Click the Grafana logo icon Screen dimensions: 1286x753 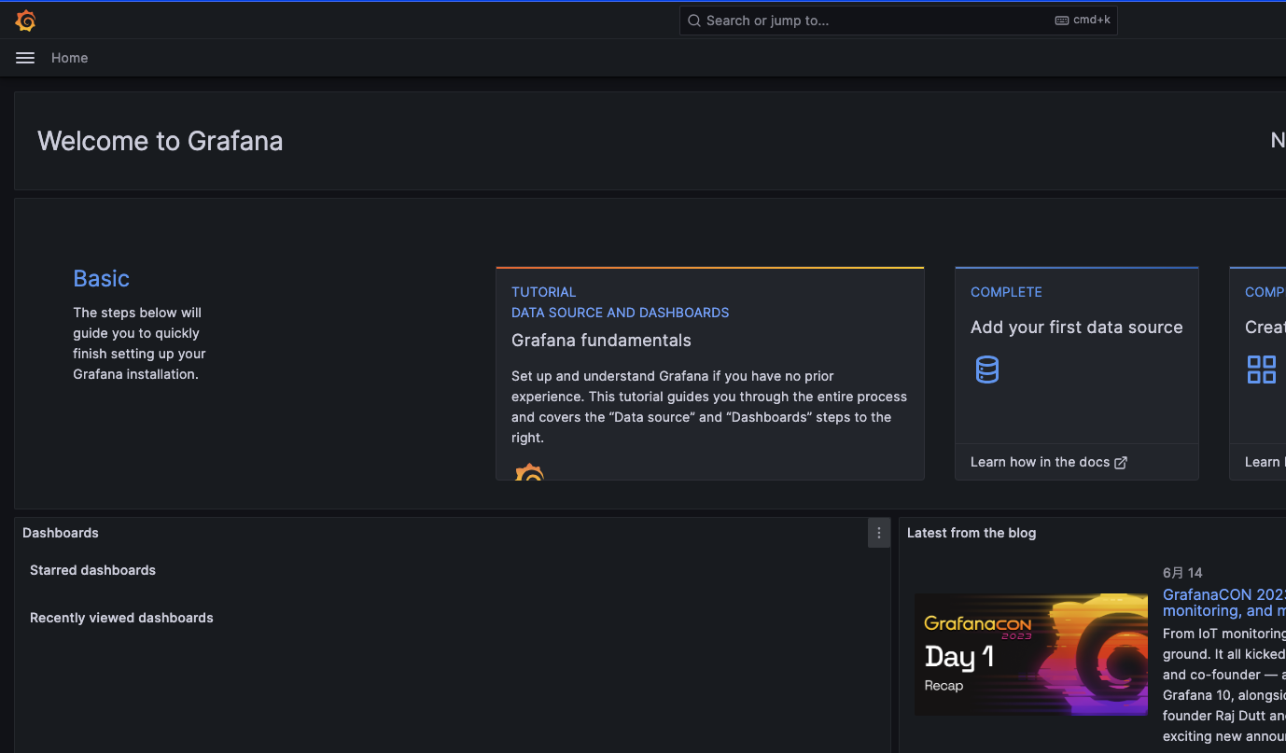pyautogui.click(x=26, y=21)
